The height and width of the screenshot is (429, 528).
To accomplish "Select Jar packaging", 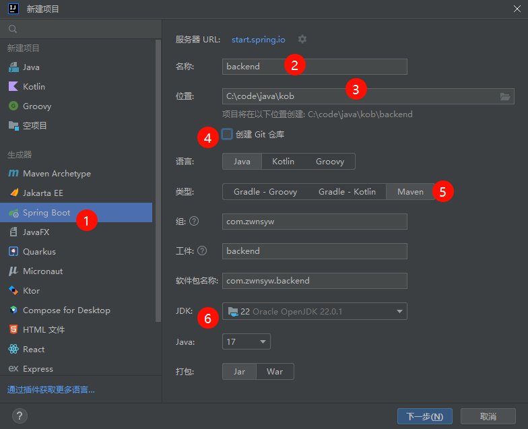I will click(x=240, y=372).
